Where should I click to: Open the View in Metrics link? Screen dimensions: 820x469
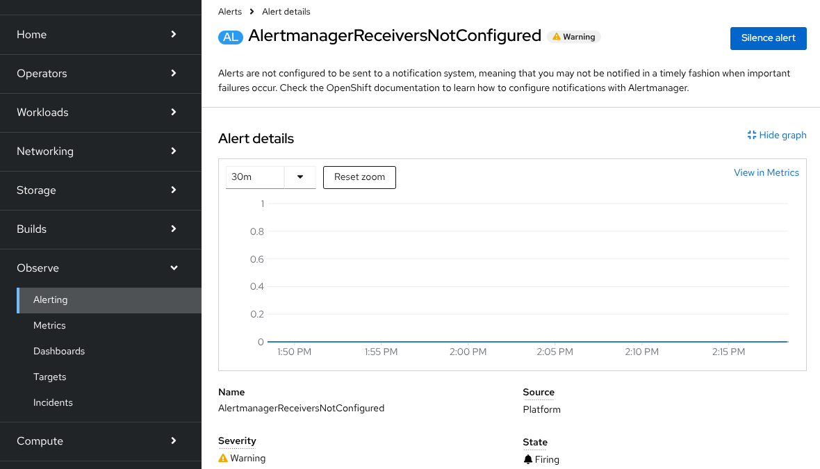pyautogui.click(x=766, y=172)
